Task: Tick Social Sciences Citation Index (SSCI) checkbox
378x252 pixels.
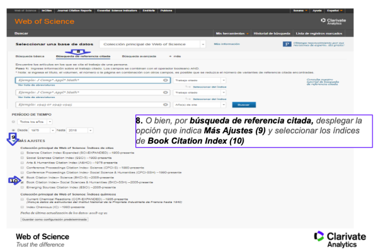Action: 22,158
